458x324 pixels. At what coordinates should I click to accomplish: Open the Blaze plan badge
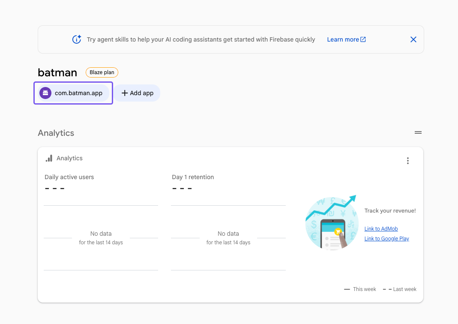(102, 72)
